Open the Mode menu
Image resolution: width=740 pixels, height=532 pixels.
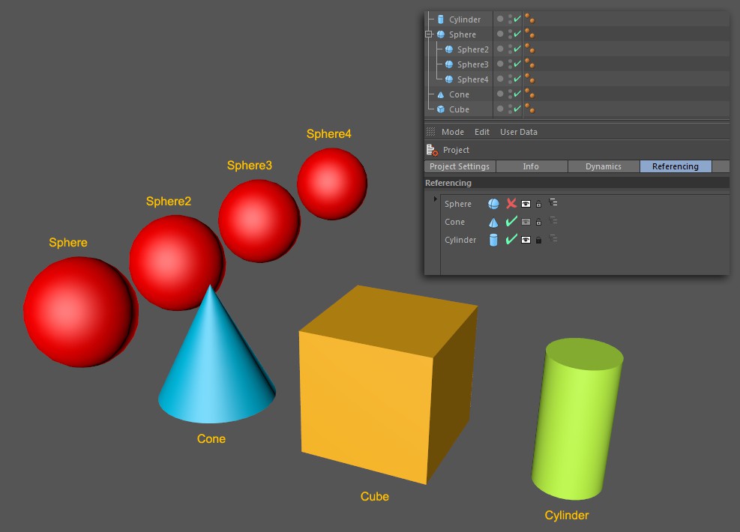452,132
